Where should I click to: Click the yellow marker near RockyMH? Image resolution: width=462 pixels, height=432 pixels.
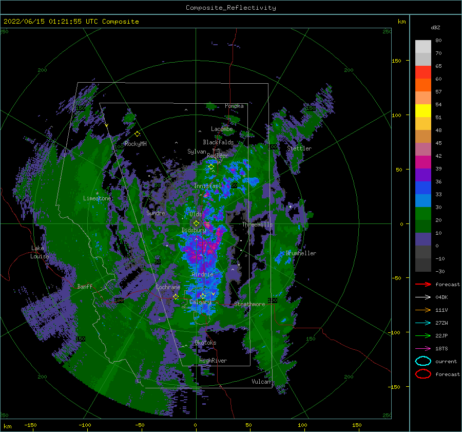click(137, 134)
